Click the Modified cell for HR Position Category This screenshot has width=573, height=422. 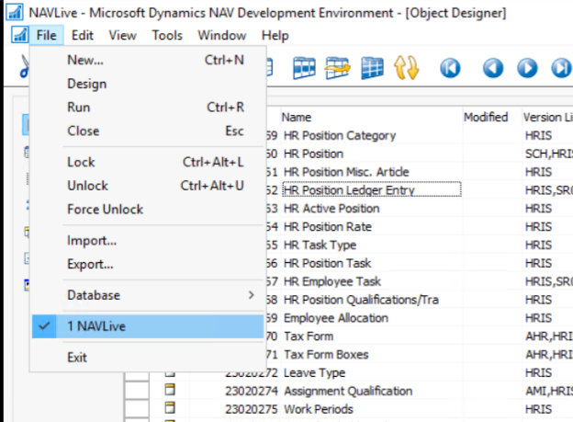[492, 135]
